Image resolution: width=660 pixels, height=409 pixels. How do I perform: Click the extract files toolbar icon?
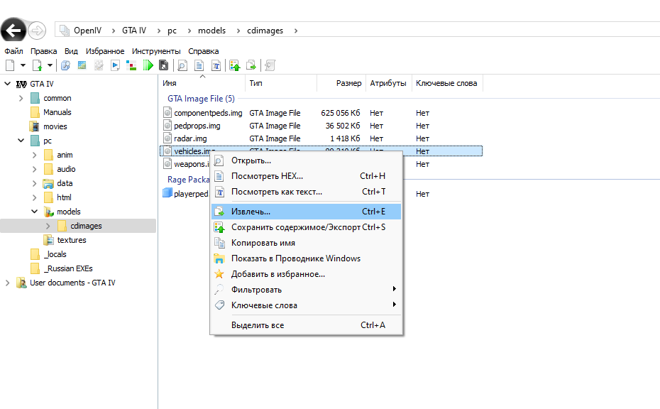tap(251, 65)
